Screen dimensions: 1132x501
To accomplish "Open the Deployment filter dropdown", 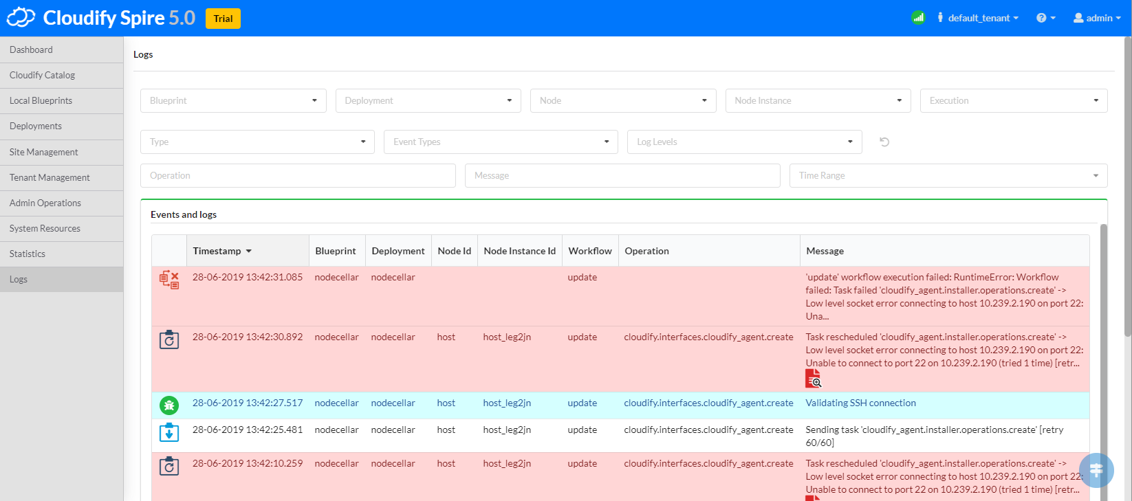I will (428, 100).
